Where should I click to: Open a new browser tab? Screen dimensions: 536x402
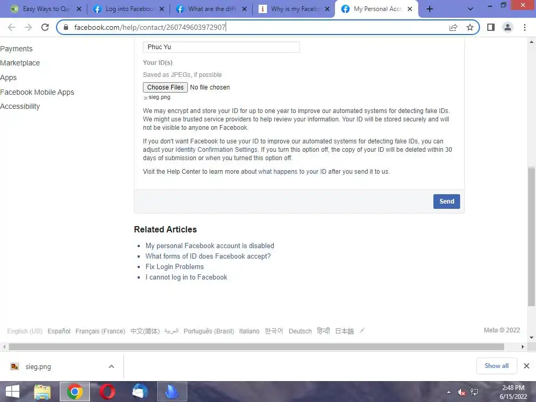pos(430,9)
